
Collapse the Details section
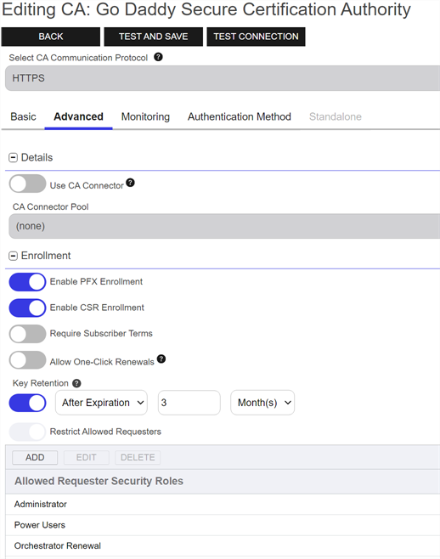[x=14, y=157]
